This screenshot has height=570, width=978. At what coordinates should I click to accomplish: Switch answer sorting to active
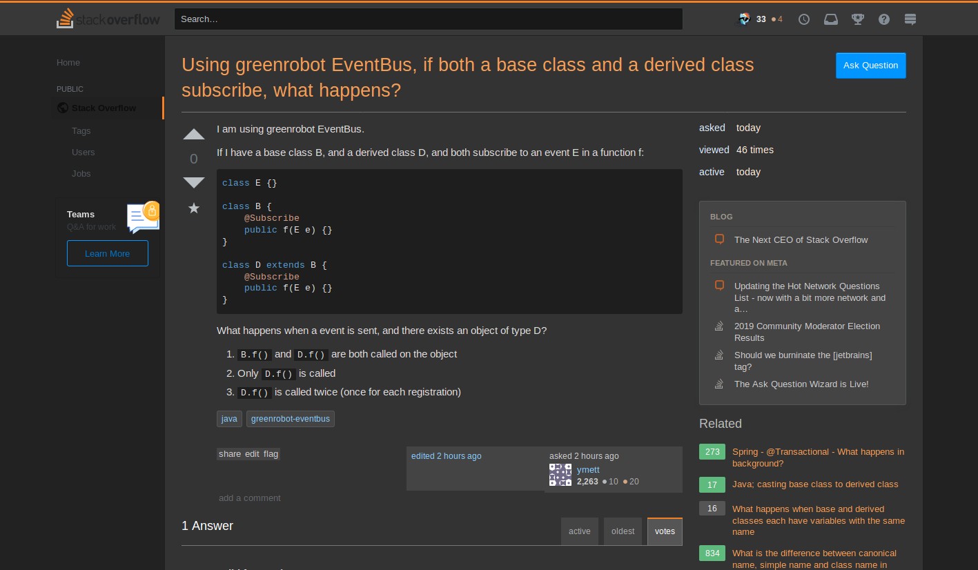(x=579, y=531)
